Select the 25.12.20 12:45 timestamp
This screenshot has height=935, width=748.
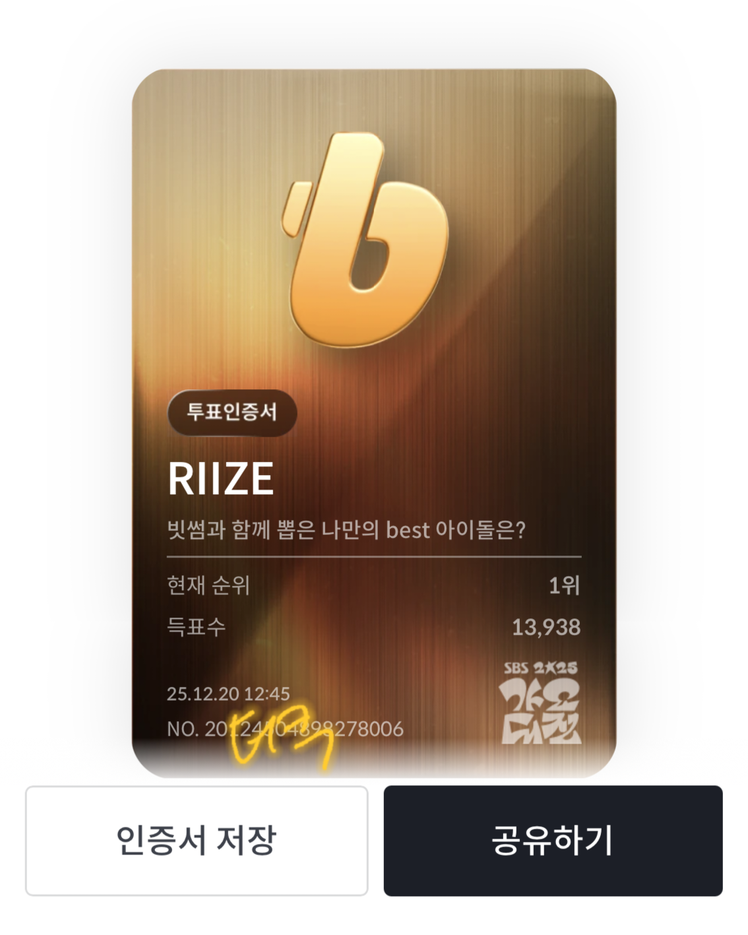pyautogui.click(x=228, y=693)
